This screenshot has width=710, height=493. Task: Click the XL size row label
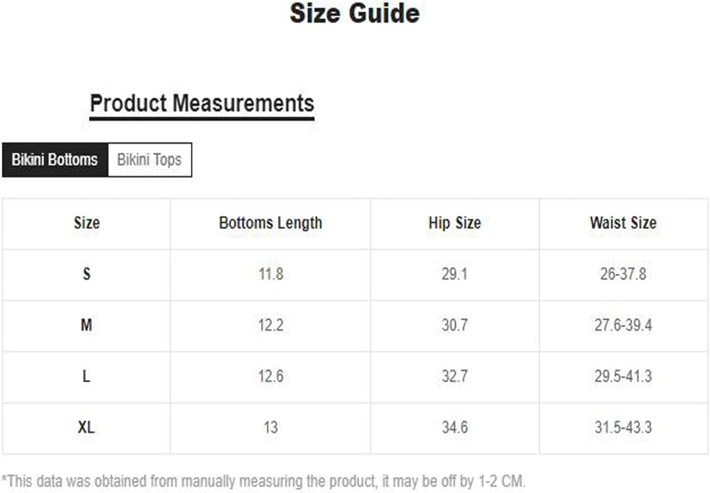pos(86,428)
